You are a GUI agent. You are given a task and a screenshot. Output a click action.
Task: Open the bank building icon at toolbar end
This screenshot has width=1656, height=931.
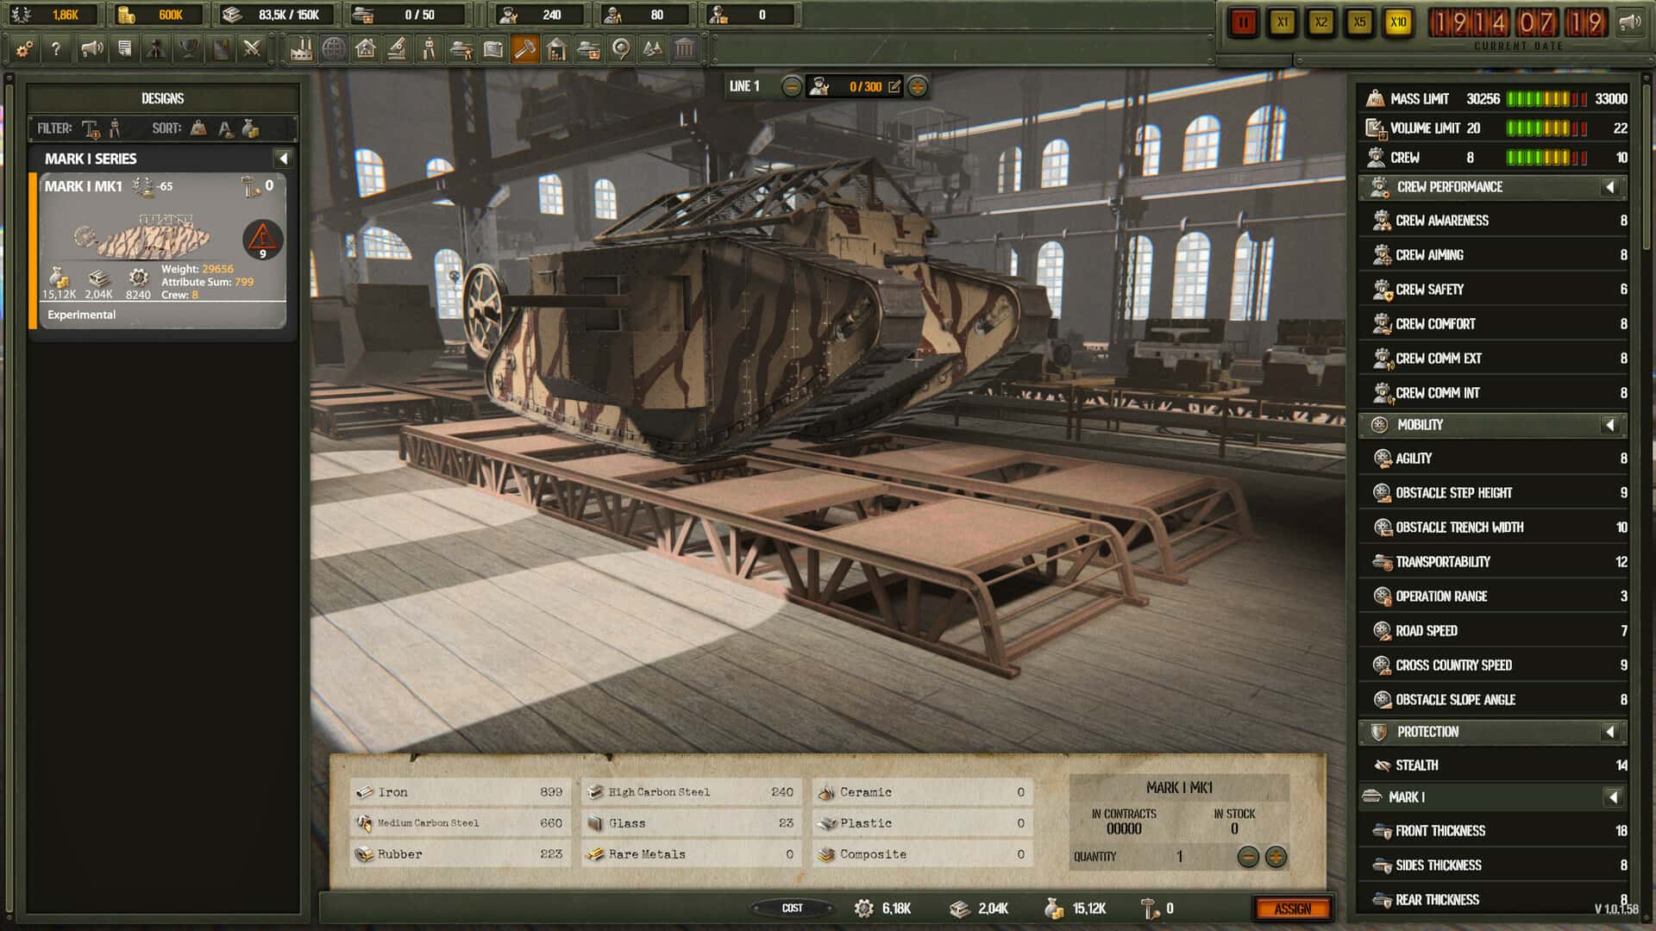point(682,49)
